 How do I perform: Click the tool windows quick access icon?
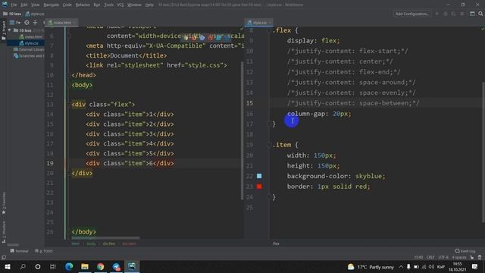point(4,257)
